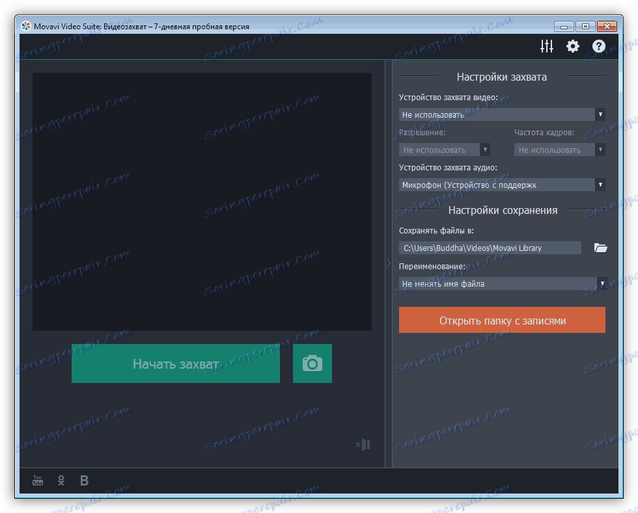Share to YouTube icon
The height and width of the screenshot is (513, 638).
coord(38,480)
